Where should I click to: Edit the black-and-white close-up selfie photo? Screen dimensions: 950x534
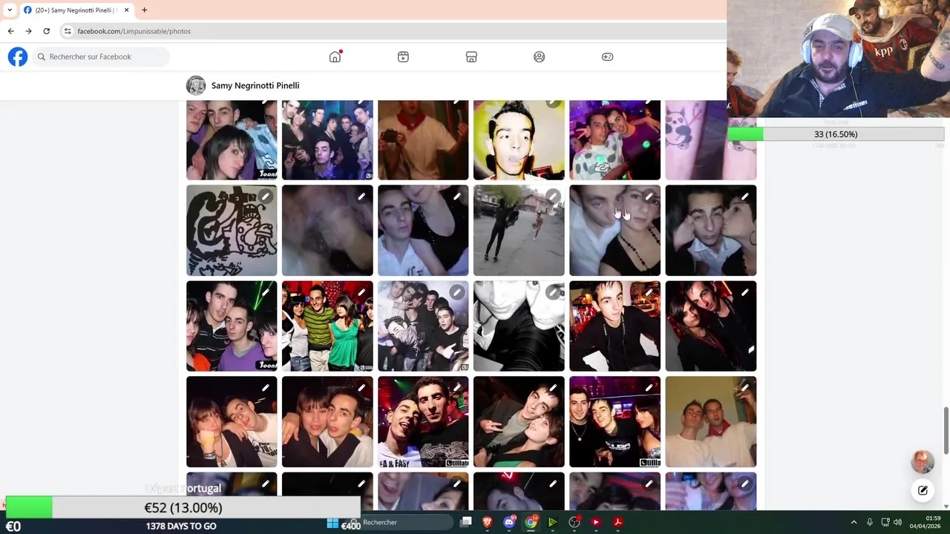coord(552,292)
